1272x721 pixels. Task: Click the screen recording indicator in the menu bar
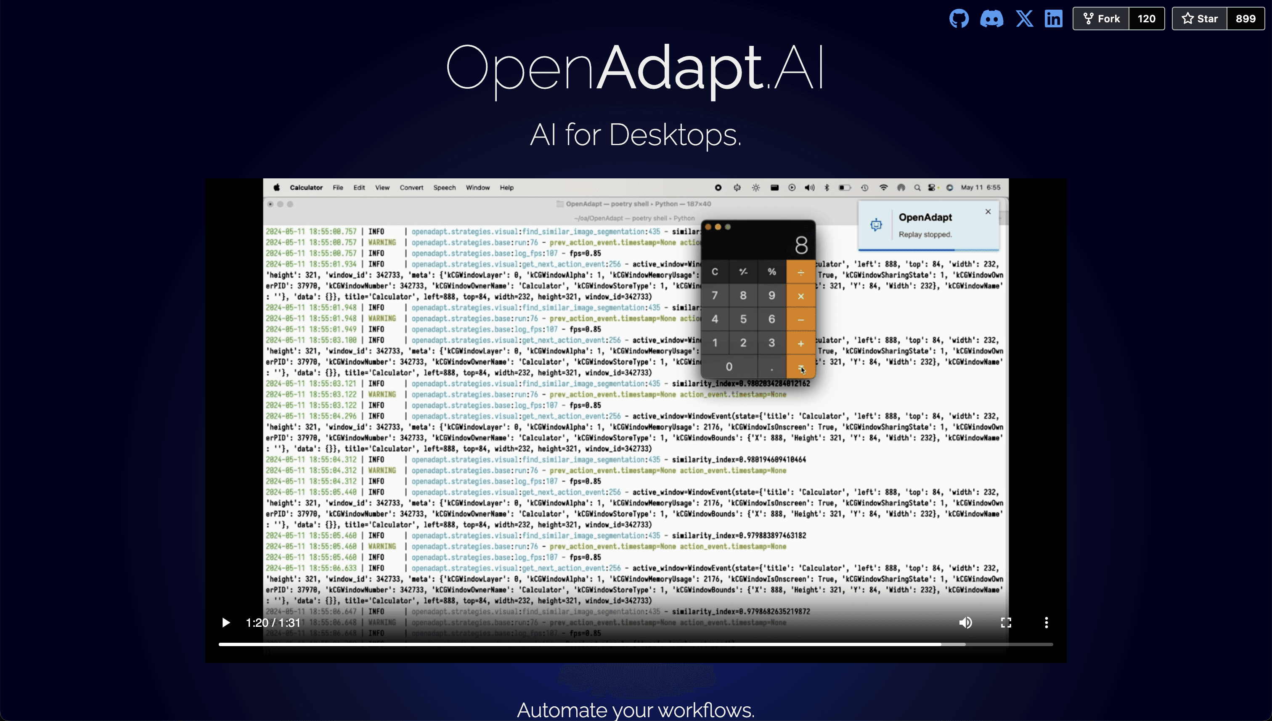719,188
